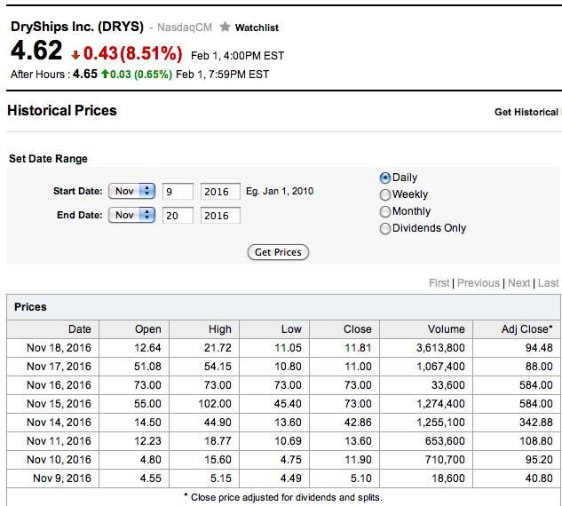
Task: Click the Open column header
Action: coord(134,329)
